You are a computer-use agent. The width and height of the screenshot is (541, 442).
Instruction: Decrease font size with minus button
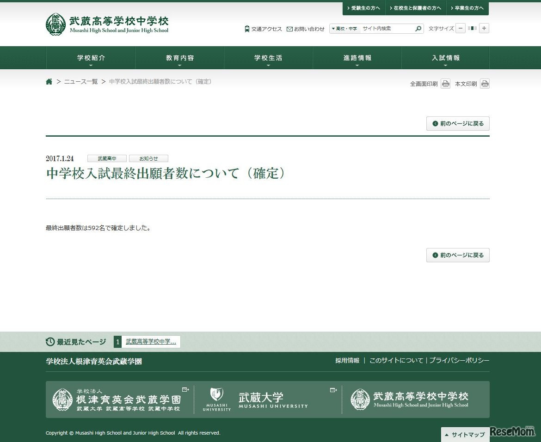[x=461, y=29]
